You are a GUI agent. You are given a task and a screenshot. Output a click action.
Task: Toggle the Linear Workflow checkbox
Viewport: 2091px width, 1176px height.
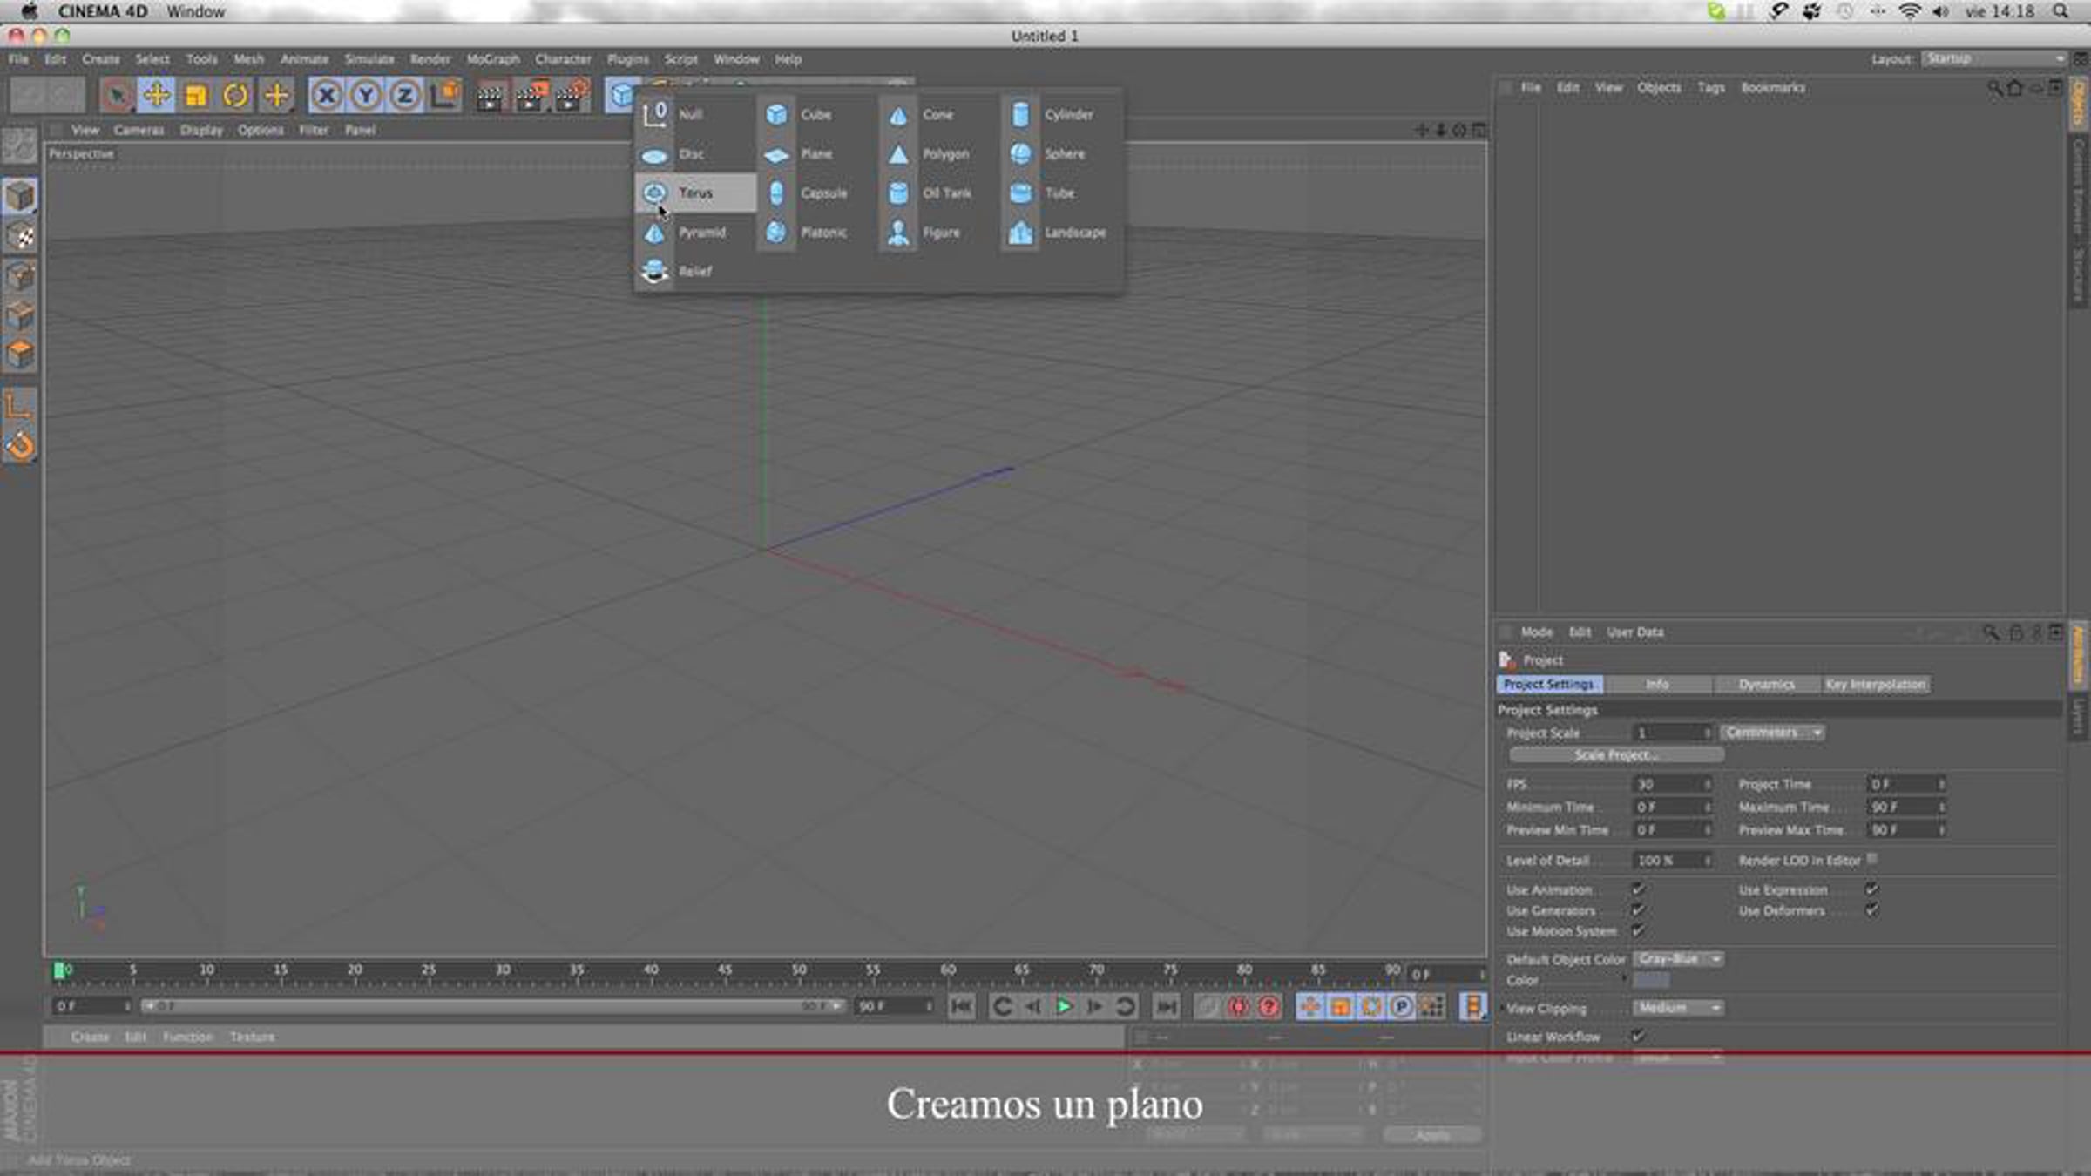pos(1638,1036)
